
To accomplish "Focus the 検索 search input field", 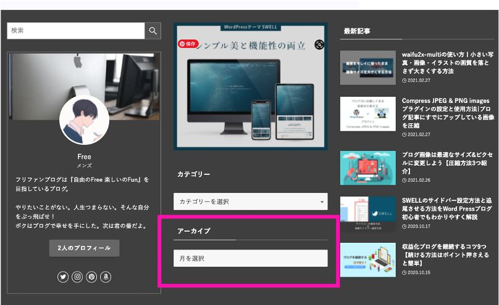I will point(76,31).
